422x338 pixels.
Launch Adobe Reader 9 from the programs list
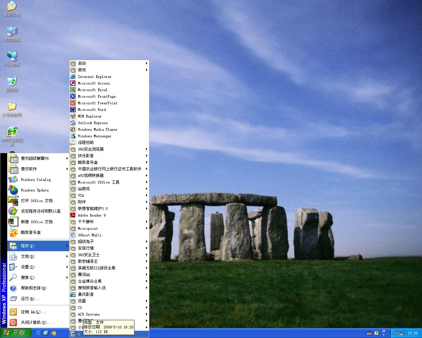click(109, 215)
